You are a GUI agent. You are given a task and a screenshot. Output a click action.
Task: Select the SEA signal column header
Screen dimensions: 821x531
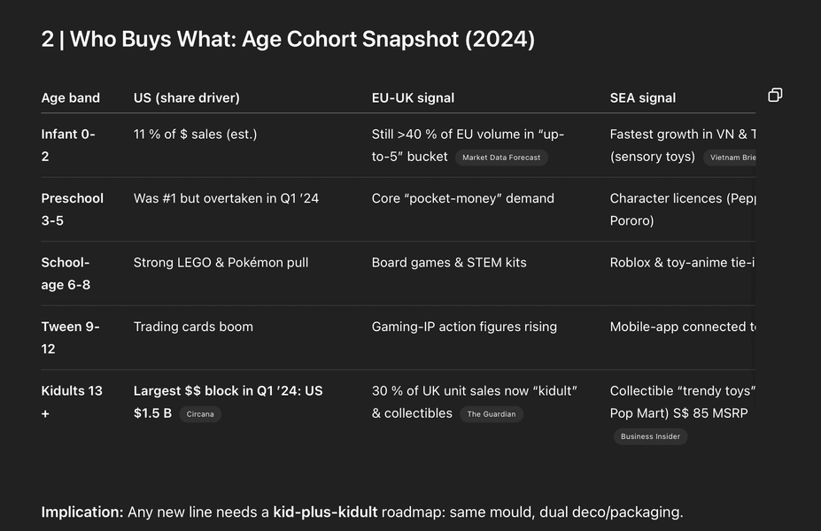click(642, 98)
